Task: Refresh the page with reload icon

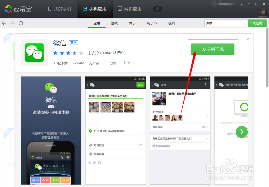Action: (21, 23)
